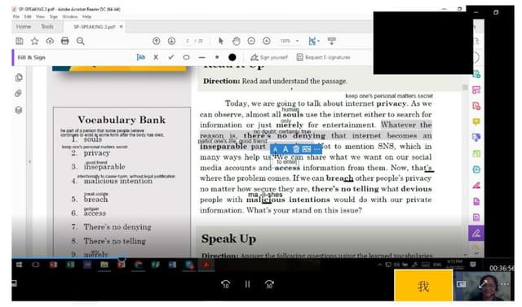Click the upload to cloud icon
The image size is (522, 307).
point(50,41)
